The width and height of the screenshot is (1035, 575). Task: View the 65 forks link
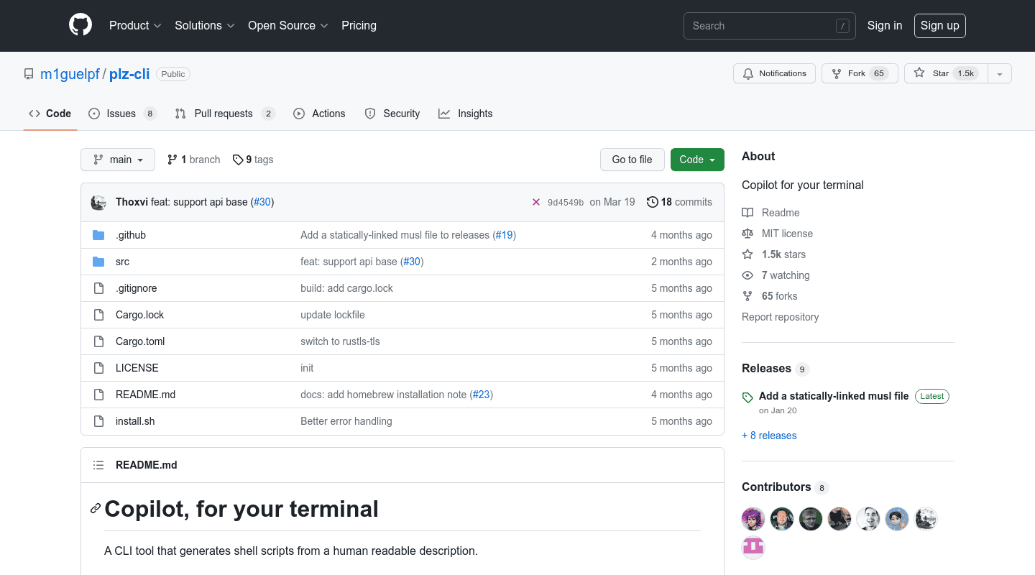pyautogui.click(x=770, y=296)
